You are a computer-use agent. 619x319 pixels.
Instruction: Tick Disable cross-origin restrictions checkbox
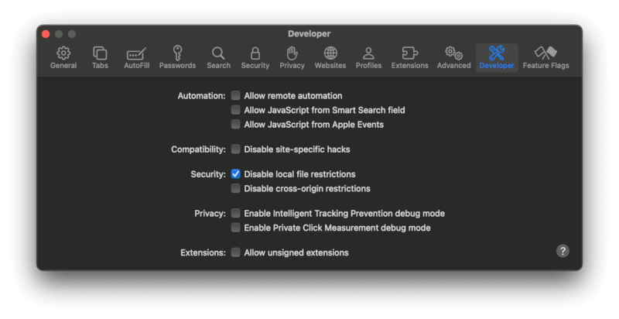pyautogui.click(x=236, y=188)
